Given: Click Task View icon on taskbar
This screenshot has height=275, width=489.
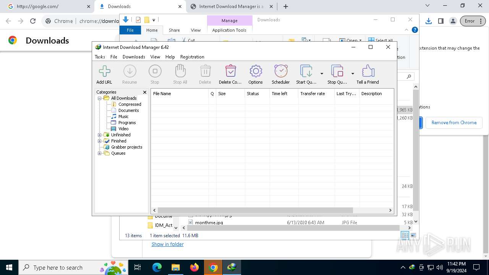Looking at the screenshot, I should [x=138, y=267].
